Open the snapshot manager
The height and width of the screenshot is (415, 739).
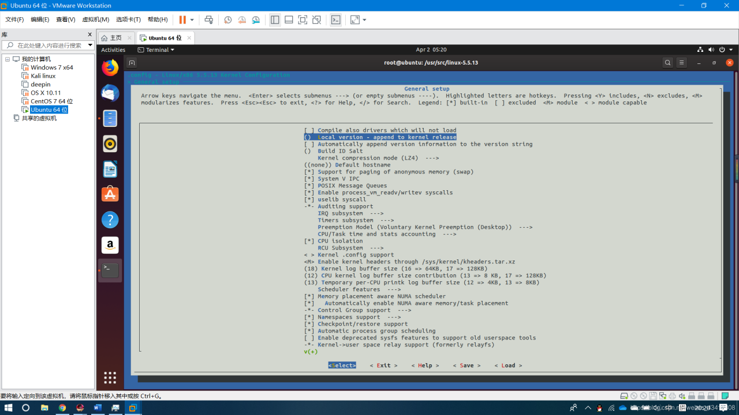click(x=256, y=20)
